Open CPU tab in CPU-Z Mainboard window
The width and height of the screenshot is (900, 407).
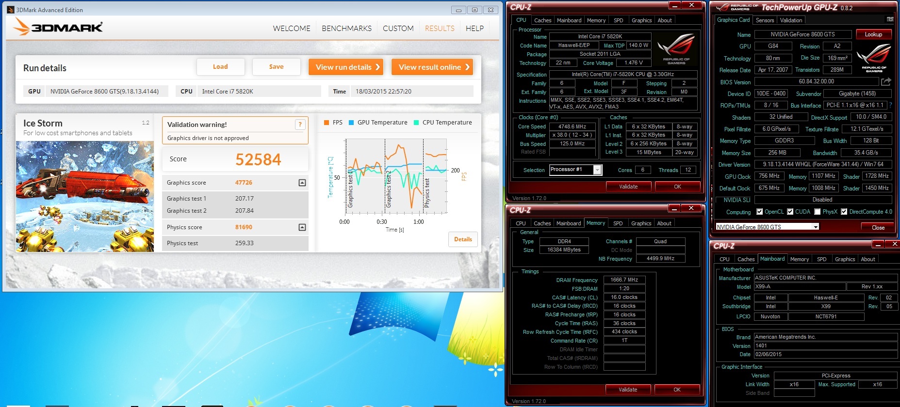[x=724, y=259]
